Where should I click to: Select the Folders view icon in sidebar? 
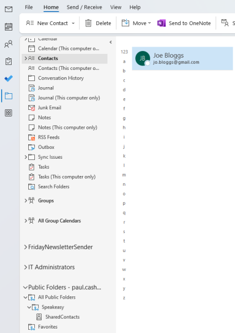pos(8,96)
